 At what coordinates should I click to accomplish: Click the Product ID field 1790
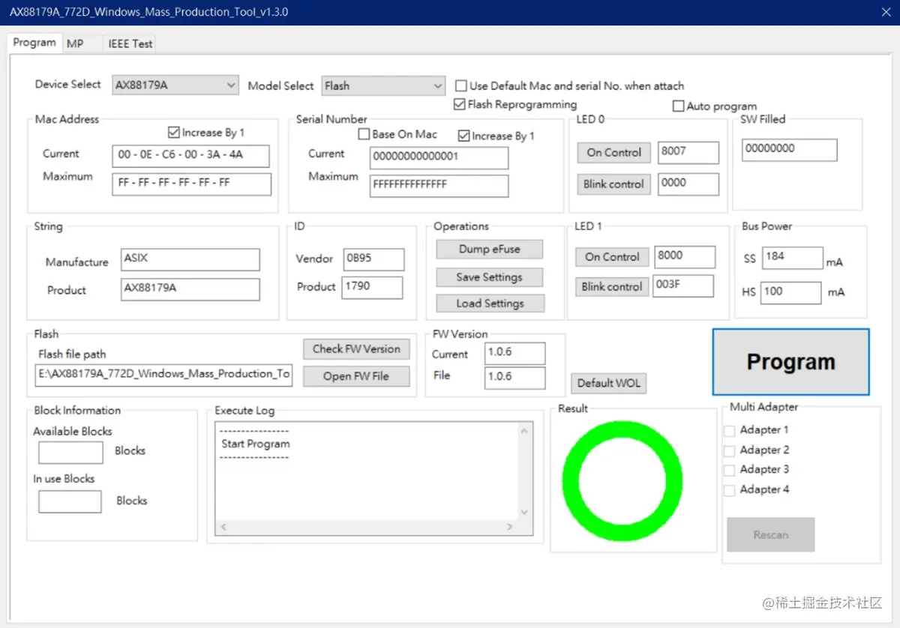coord(372,288)
